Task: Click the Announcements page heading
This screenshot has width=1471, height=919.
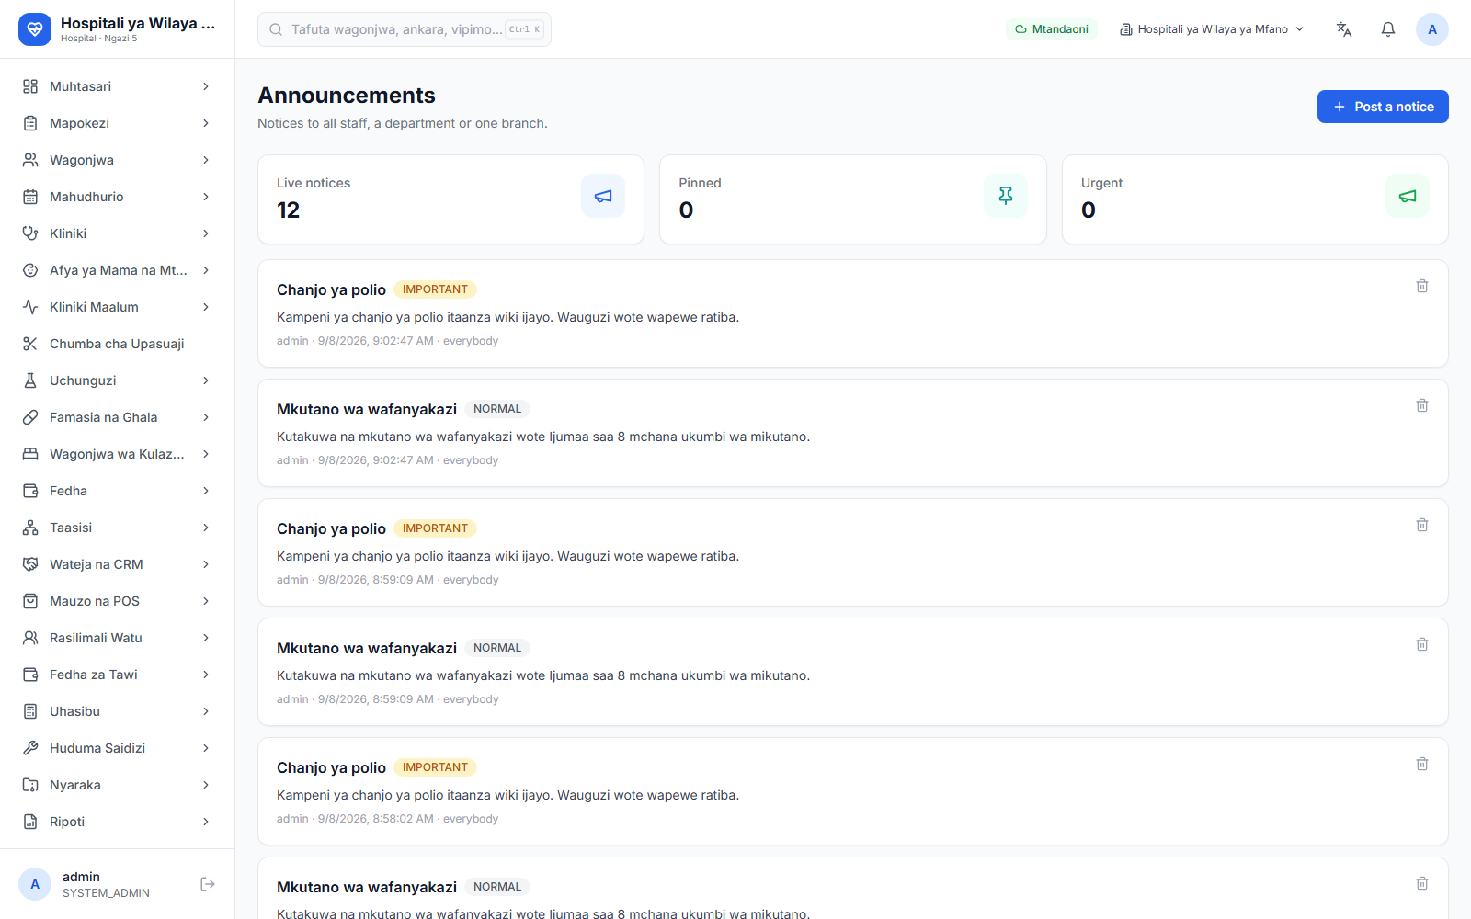Action: pyautogui.click(x=347, y=96)
